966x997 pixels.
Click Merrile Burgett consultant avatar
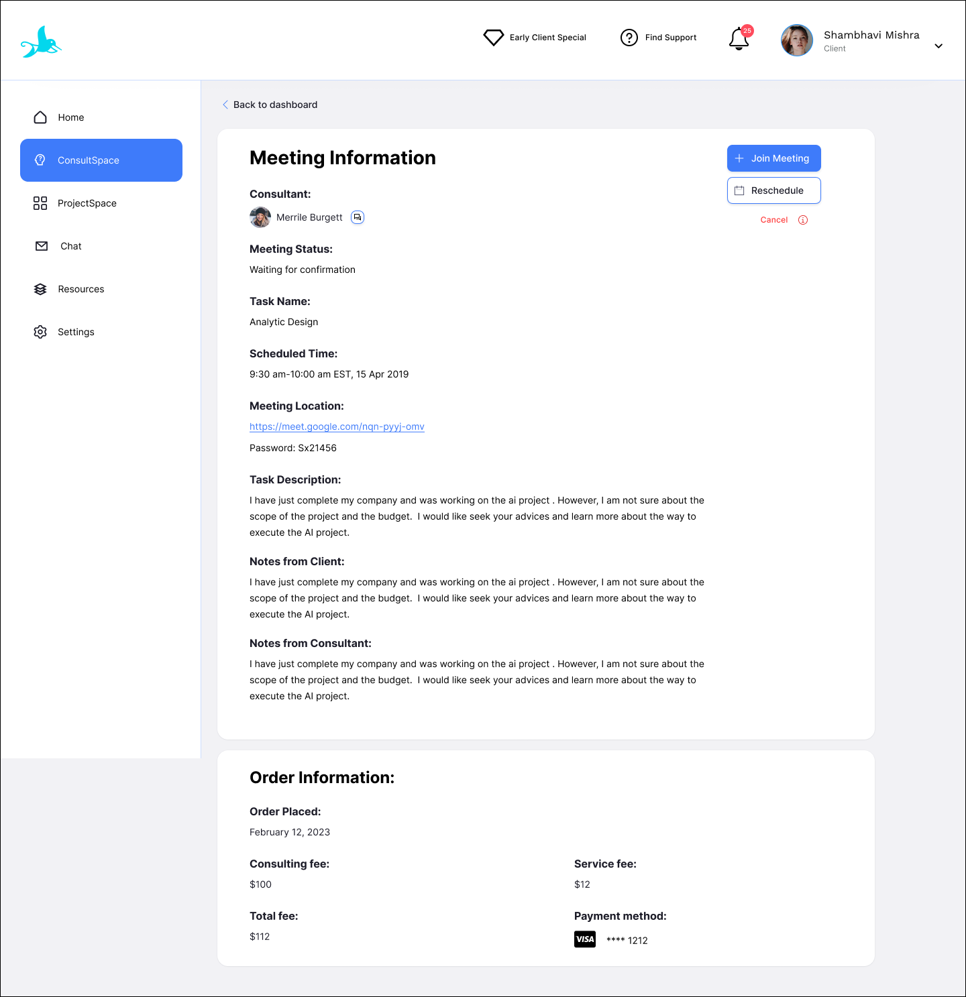tap(260, 217)
